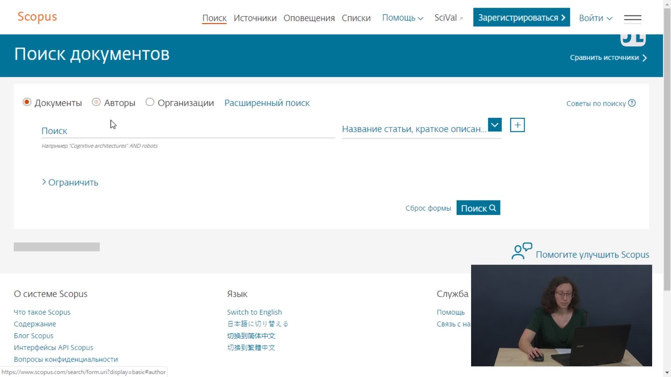Click Советы по поиску link
This screenshot has width=671, height=377.
pyautogui.click(x=596, y=104)
